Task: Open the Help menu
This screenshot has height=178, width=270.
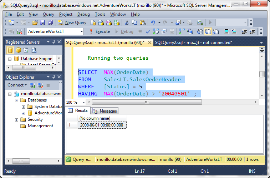Action: click(x=135, y=14)
